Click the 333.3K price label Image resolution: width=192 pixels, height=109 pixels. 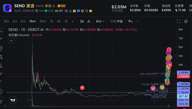pyautogui.click(x=184, y=104)
